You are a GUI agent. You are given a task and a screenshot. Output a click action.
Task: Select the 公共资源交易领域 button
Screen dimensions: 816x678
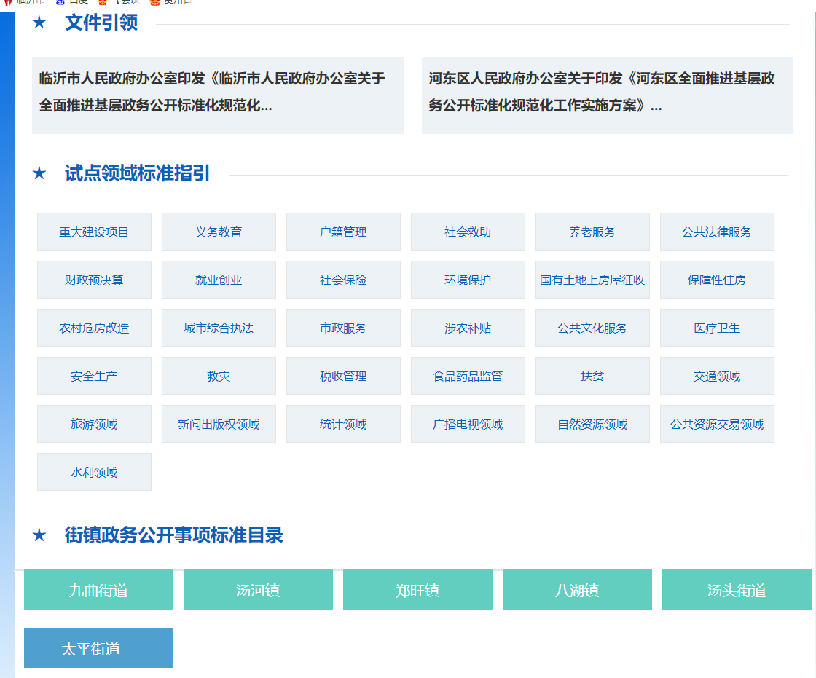pyautogui.click(x=717, y=424)
